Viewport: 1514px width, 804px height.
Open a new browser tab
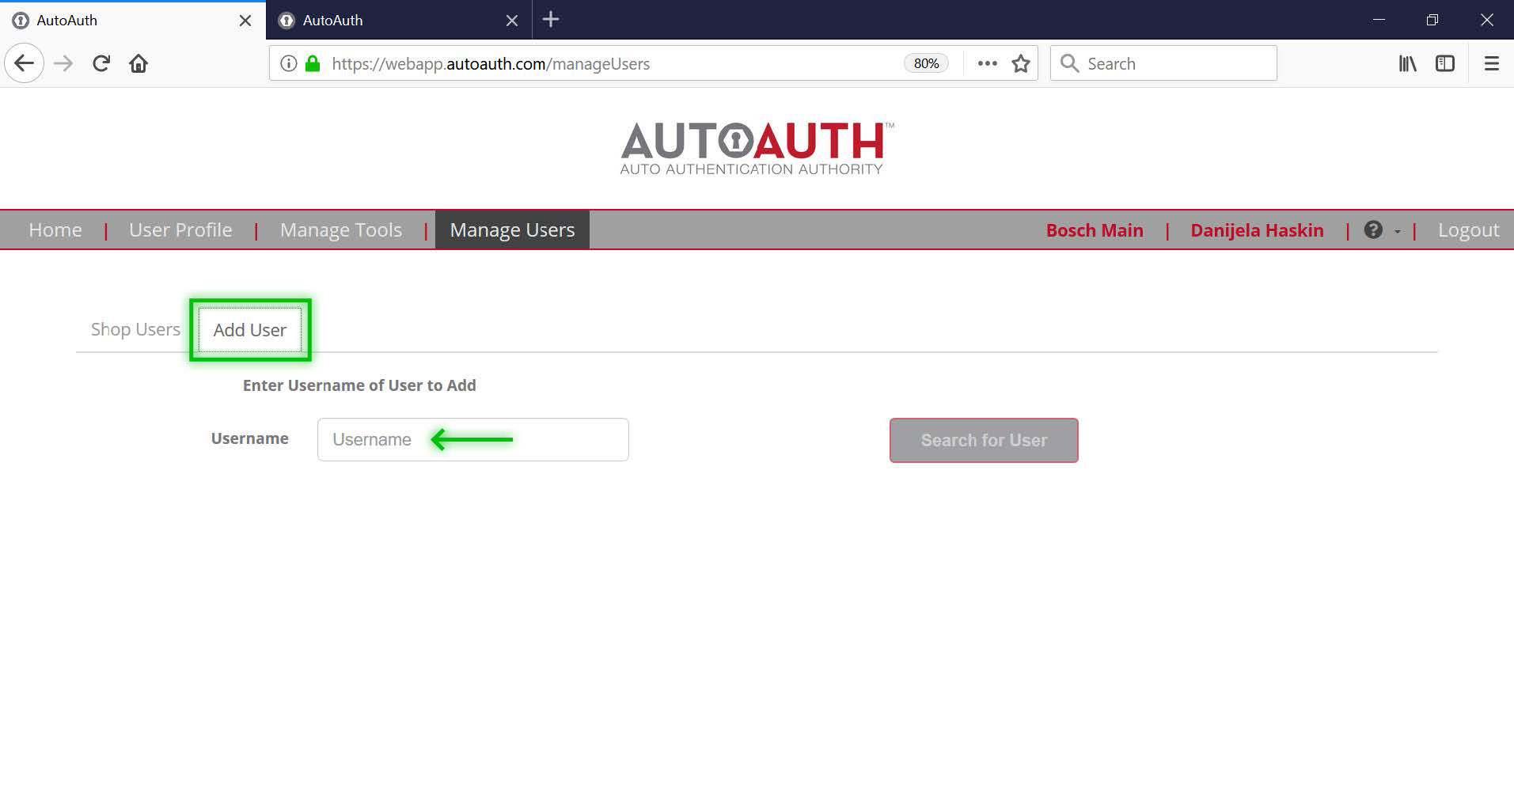551,20
